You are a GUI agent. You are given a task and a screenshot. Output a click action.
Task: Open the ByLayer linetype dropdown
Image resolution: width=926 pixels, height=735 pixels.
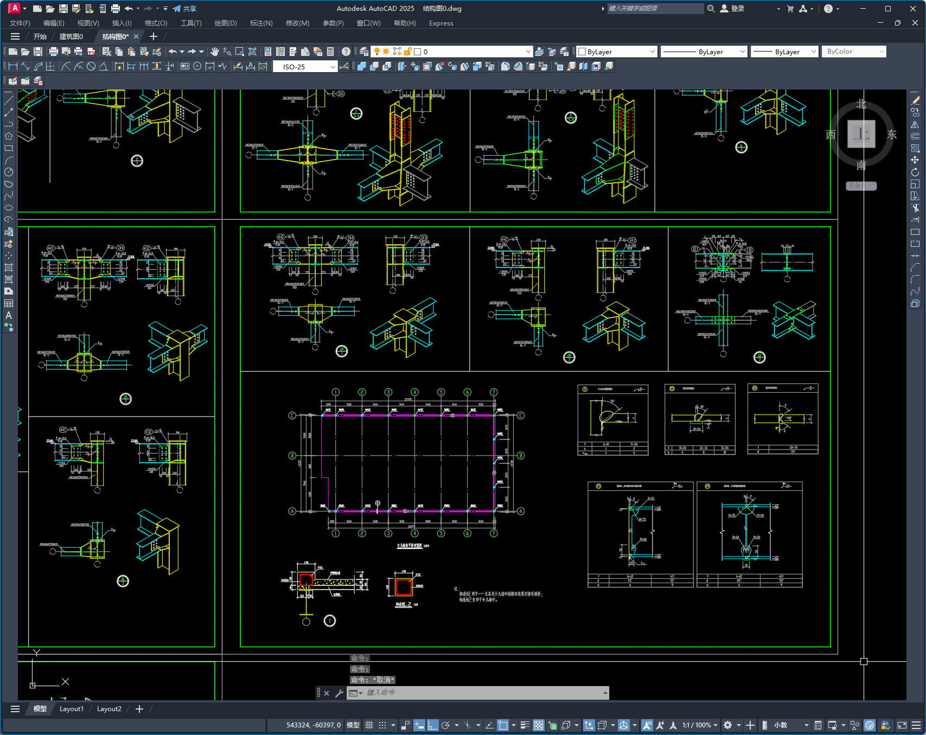click(x=742, y=52)
